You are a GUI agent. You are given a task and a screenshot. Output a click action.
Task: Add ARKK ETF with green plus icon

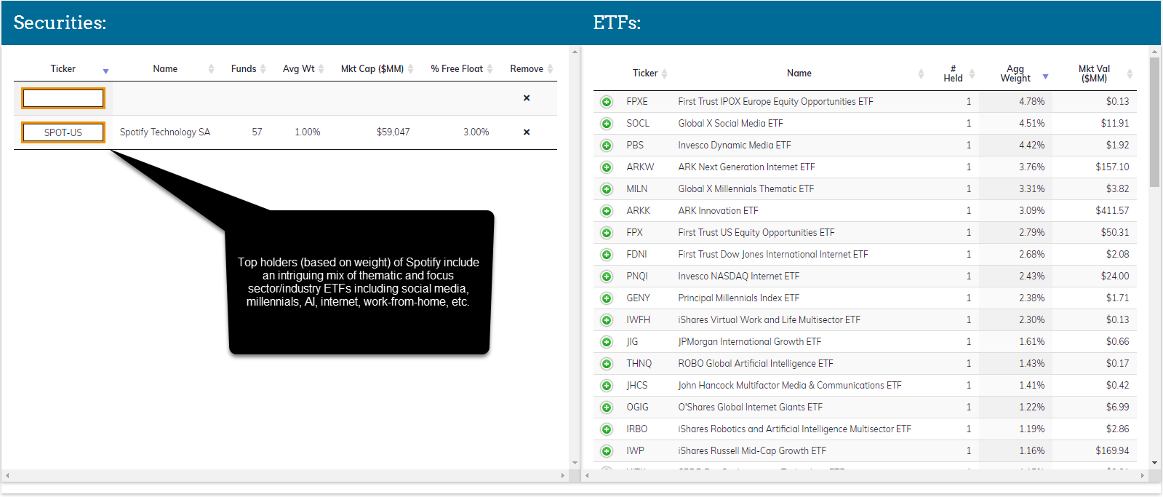(x=607, y=211)
